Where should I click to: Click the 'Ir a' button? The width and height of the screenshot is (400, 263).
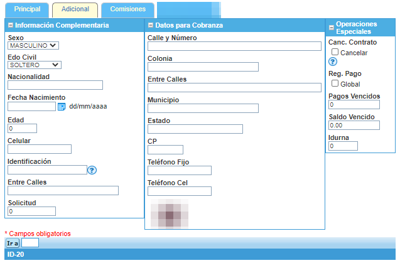(x=13, y=243)
